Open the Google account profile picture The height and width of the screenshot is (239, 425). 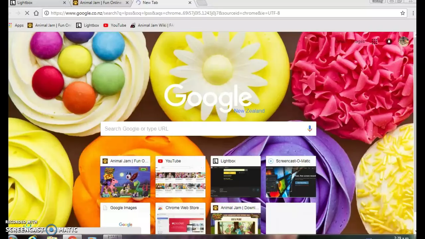[404, 41]
